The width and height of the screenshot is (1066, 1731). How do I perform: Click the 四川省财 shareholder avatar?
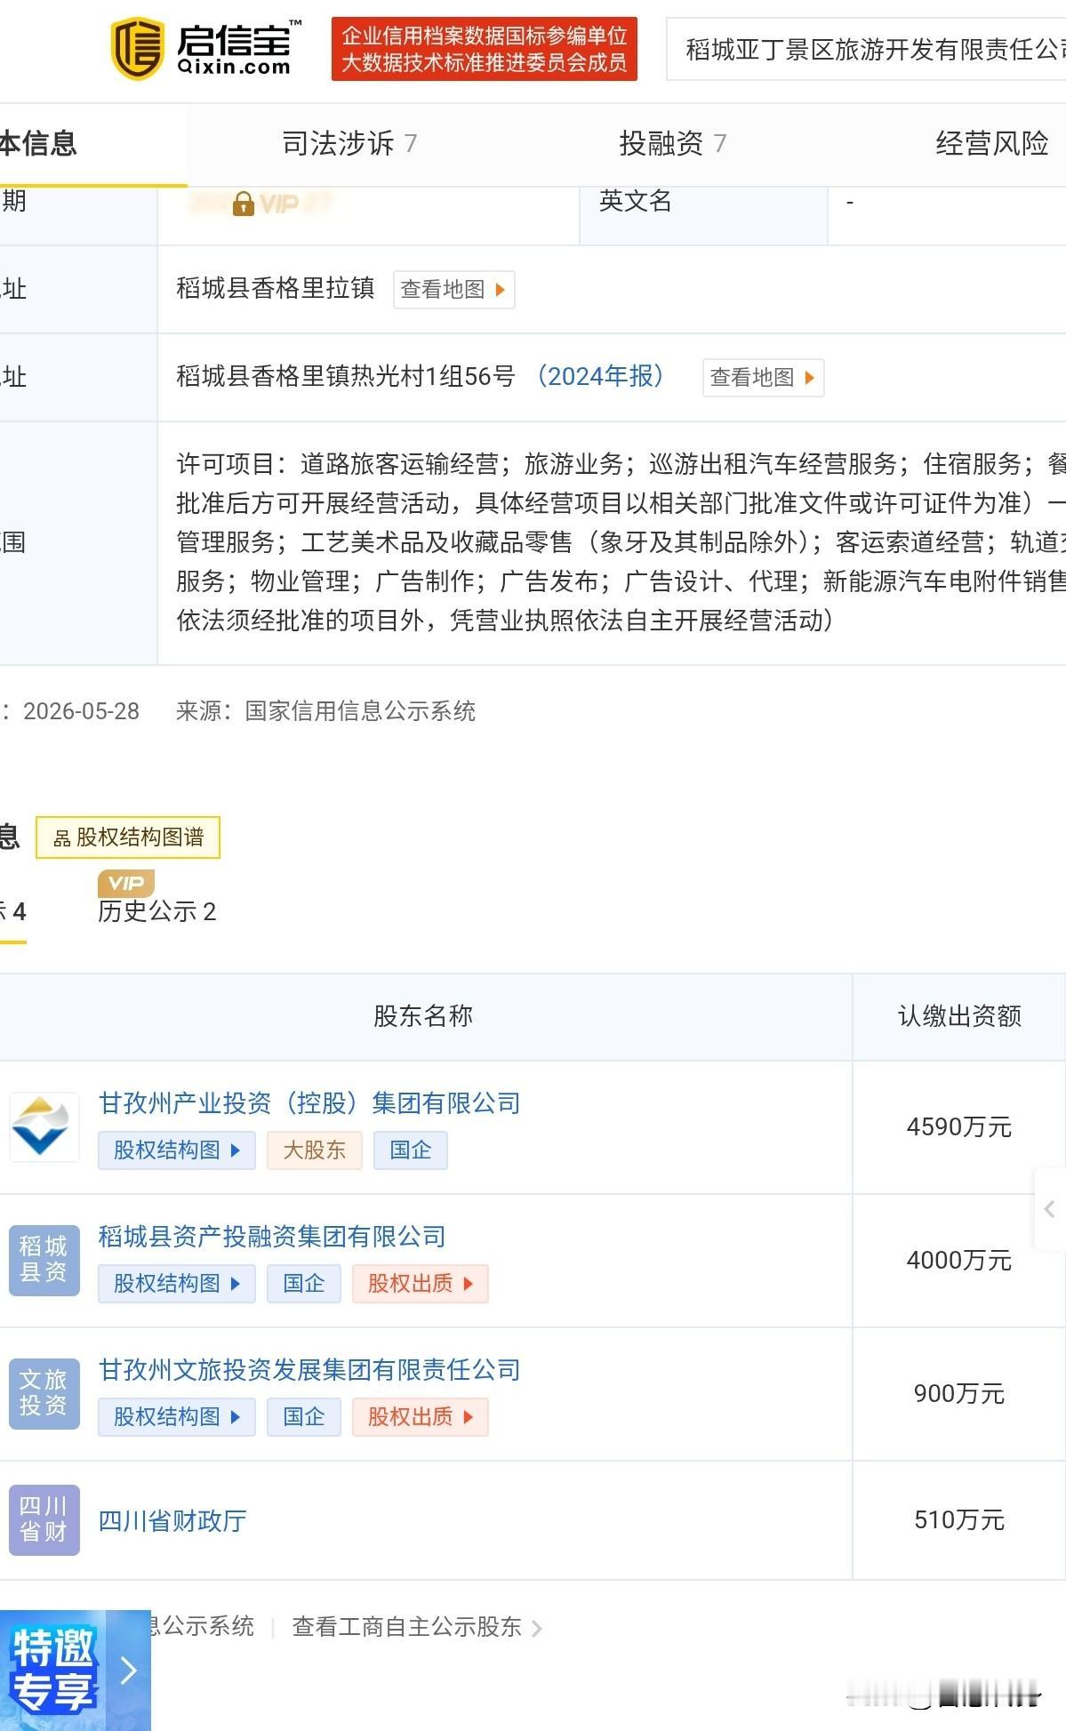(44, 1520)
